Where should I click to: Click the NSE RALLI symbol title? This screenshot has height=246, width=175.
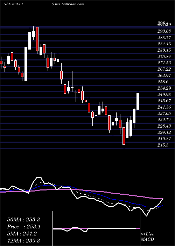pos(13,4)
